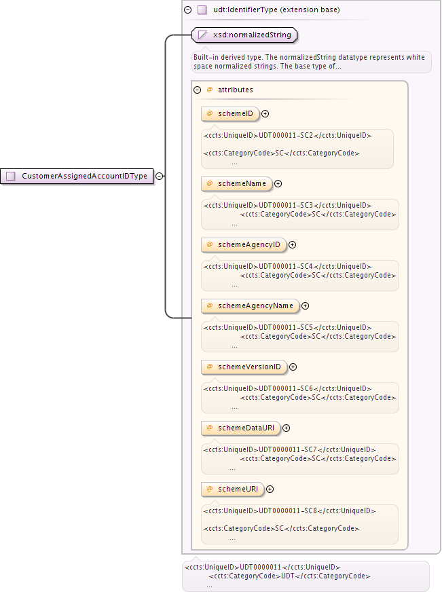The height and width of the screenshot is (594, 442).
Task: Click the UniqueID UDT0000011 annotation line at the bottom
Action: tap(263, 567)
